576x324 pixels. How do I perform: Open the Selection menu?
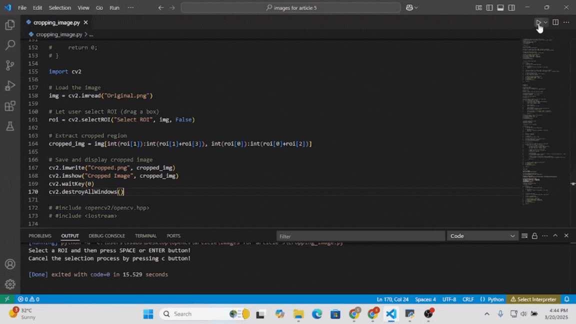[x=59, y=7]
